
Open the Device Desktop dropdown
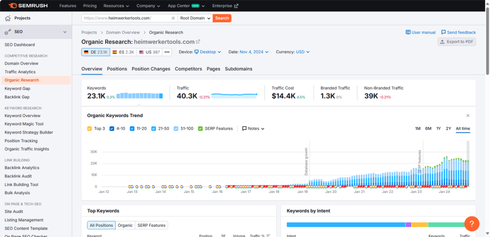208,52
